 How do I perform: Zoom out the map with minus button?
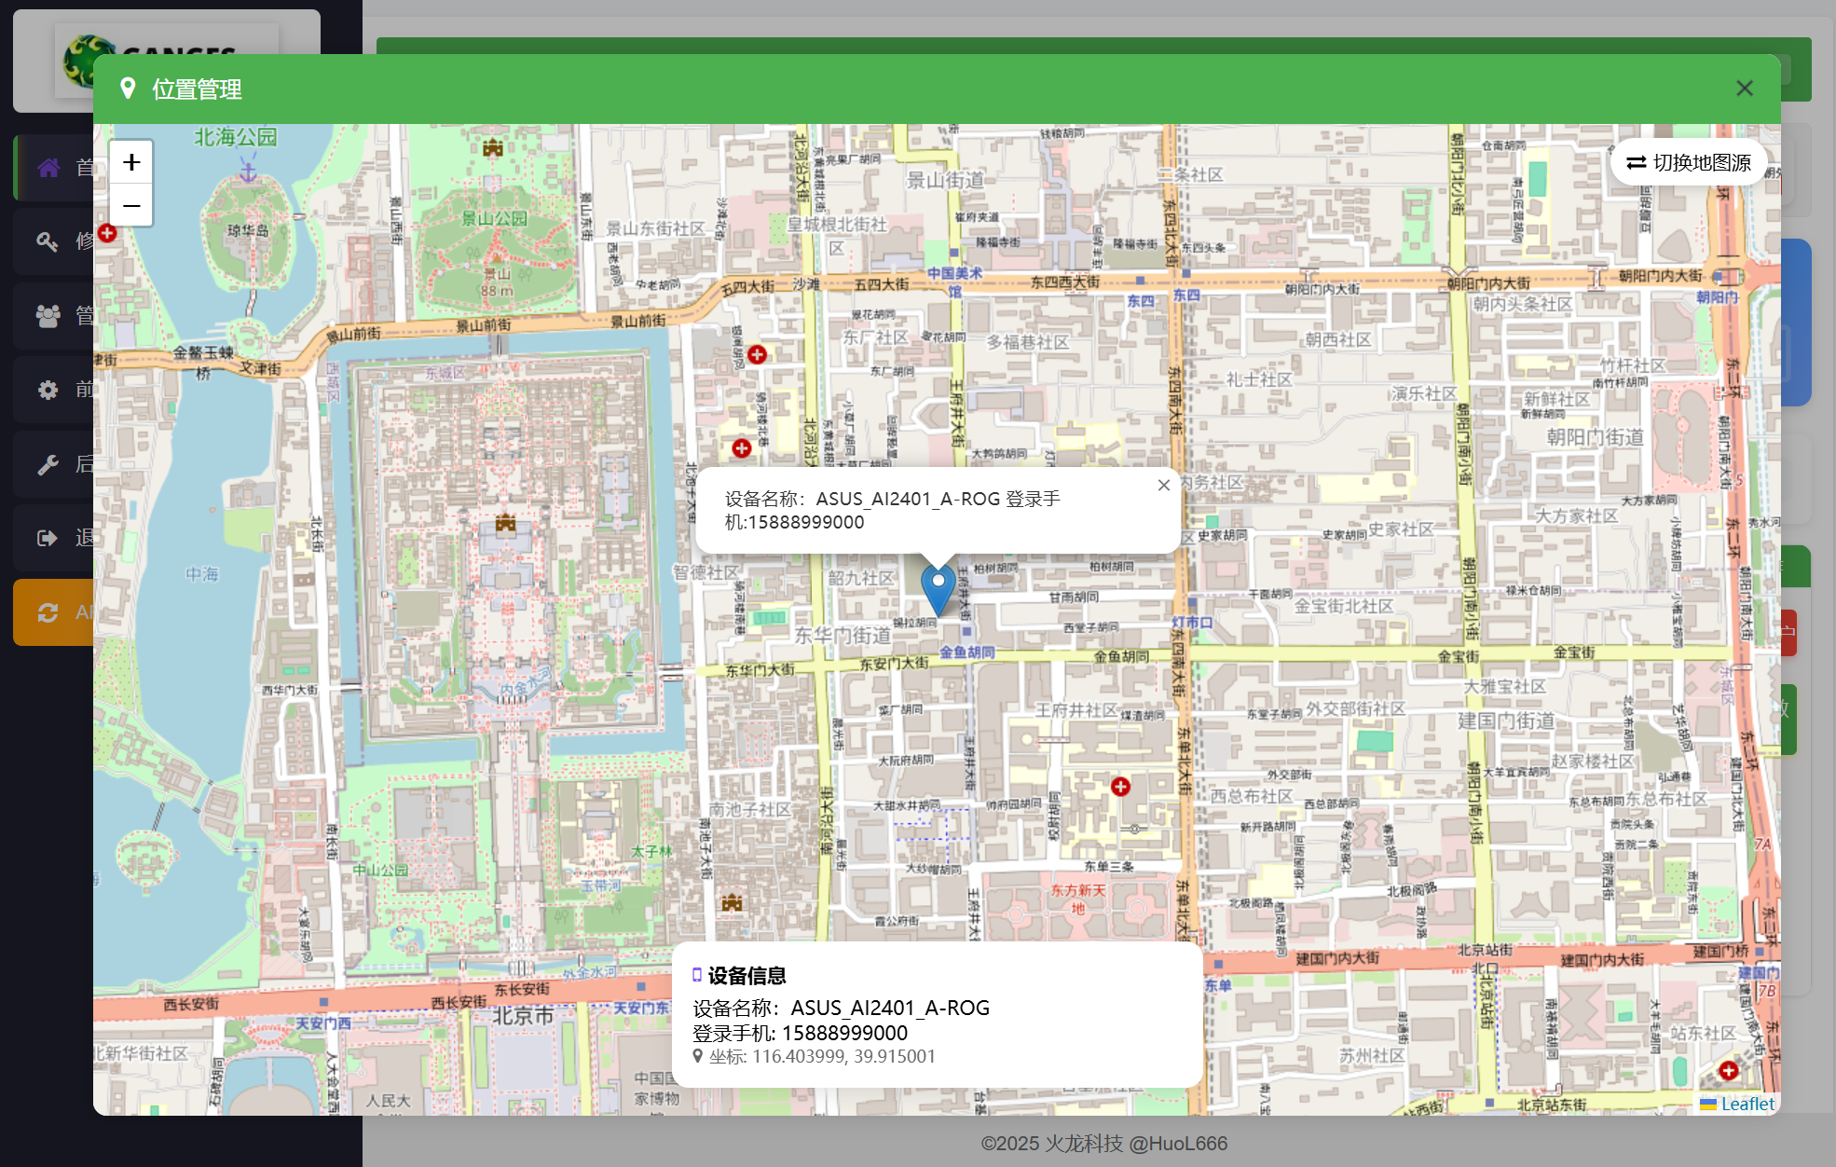tap(131, 206)
